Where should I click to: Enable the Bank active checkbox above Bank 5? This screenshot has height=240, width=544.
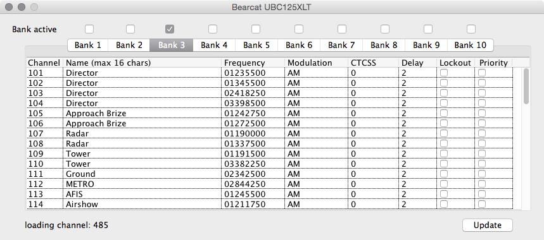point(256,29)
